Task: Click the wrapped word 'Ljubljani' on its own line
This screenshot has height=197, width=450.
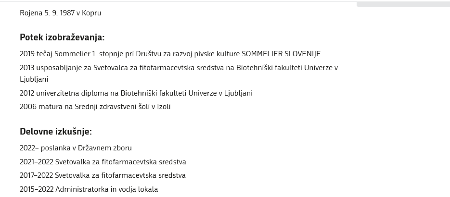Action: tap(34, 79)
